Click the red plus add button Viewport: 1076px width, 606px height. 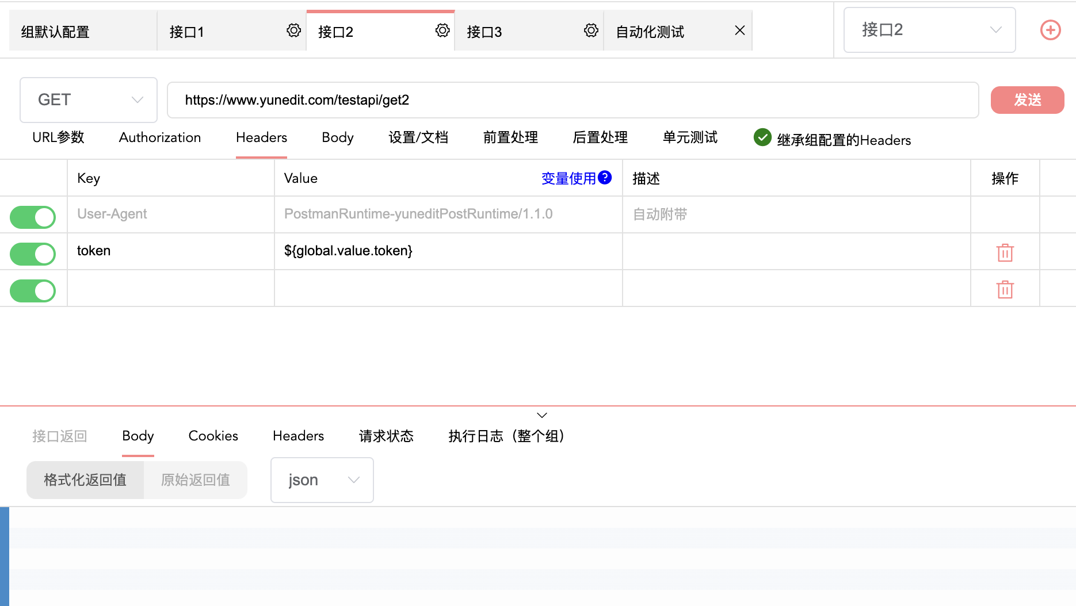pos(1051,30)
